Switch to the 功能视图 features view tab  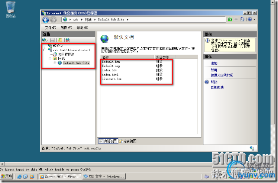[108, 141]
